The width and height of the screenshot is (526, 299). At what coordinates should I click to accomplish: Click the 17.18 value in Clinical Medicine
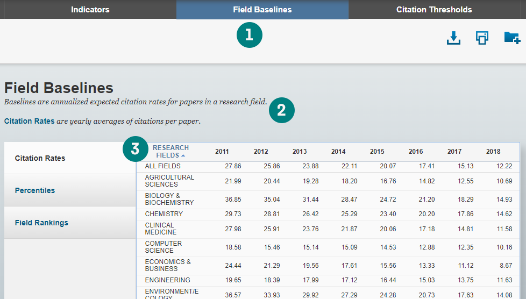pyautogui.click(x=427, y=229)
